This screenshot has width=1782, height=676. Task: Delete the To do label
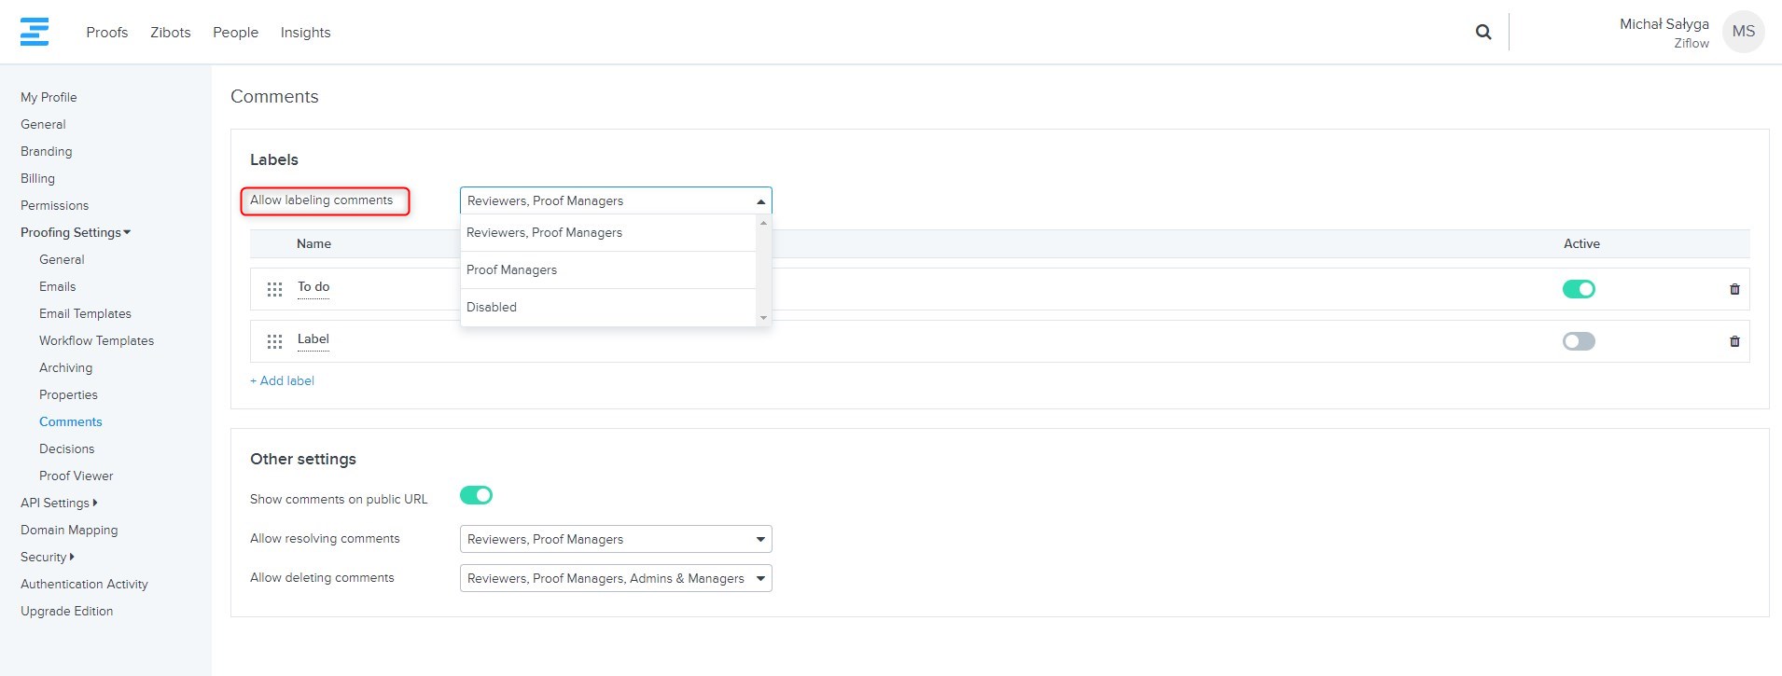[1734, 289]
